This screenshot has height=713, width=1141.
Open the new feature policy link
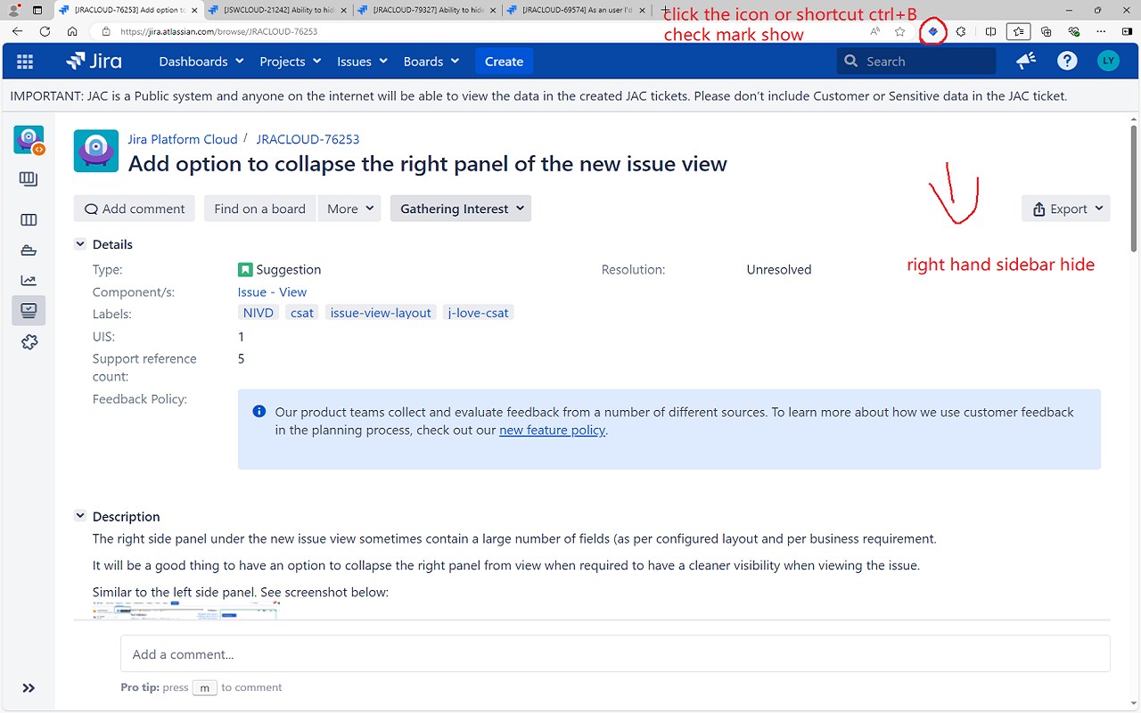tap(552, 430)
